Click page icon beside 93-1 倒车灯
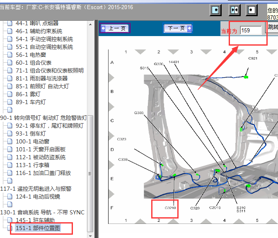This screenshot has width=278, height=238. click(x=10, y=134)
